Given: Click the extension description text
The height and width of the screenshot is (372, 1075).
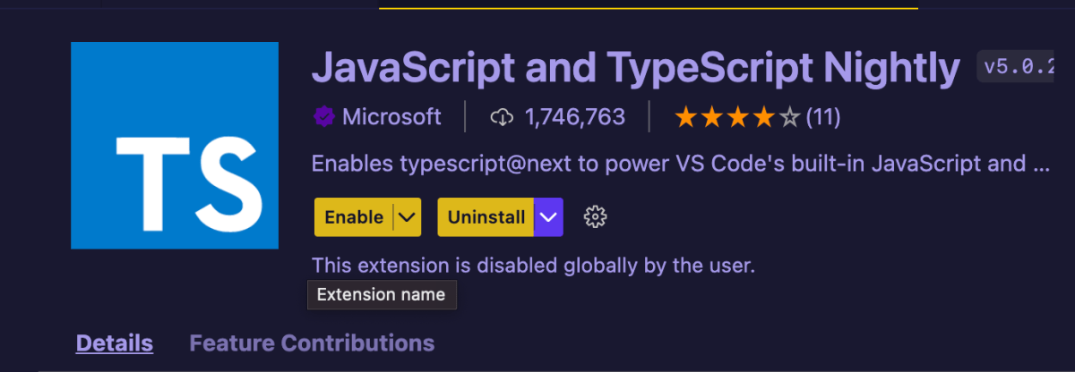Looking at the screenshot, I should (x=680, y=165).
